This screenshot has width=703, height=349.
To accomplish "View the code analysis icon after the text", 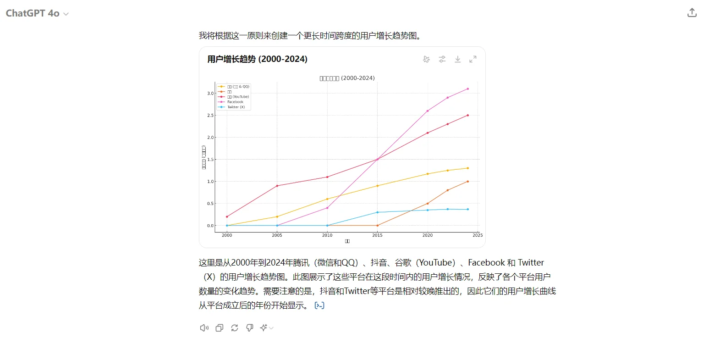I will click(x=319, y=305).
